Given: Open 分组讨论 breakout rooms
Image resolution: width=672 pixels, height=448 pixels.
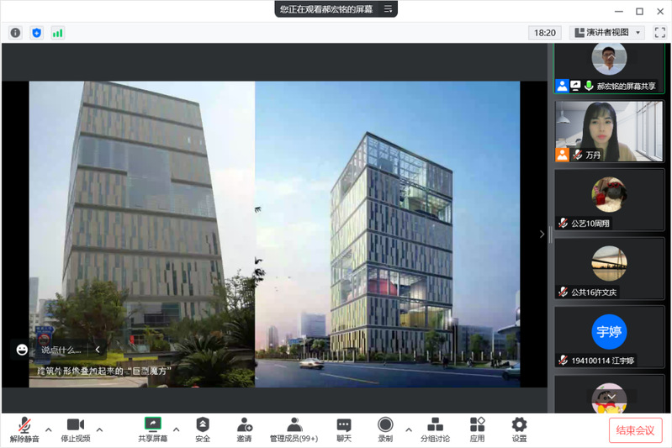Looking at the screenshot, I should [435, 430].
